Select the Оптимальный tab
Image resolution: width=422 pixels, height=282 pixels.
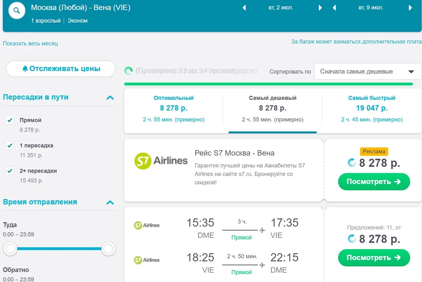(174, 109)
